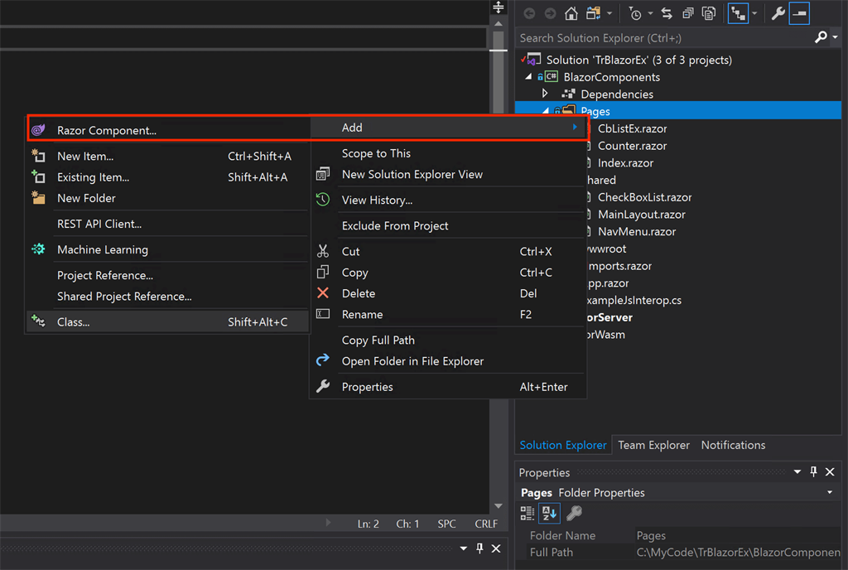Click the CRLF line-ending indicator

coord(486,524)
